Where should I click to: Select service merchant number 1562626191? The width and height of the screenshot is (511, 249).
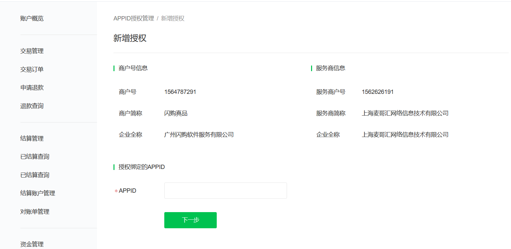pyautogui.click(x=378, y=92)
